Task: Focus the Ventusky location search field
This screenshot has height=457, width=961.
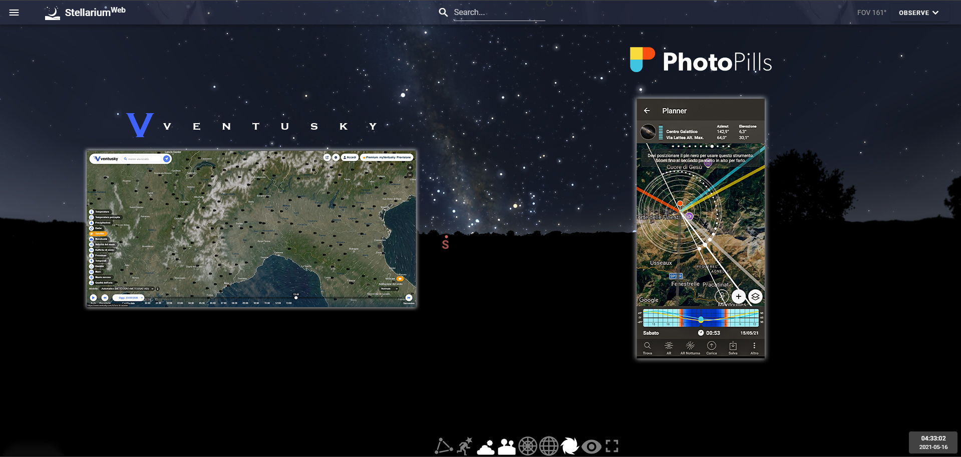Action: (x=143, y=159)
